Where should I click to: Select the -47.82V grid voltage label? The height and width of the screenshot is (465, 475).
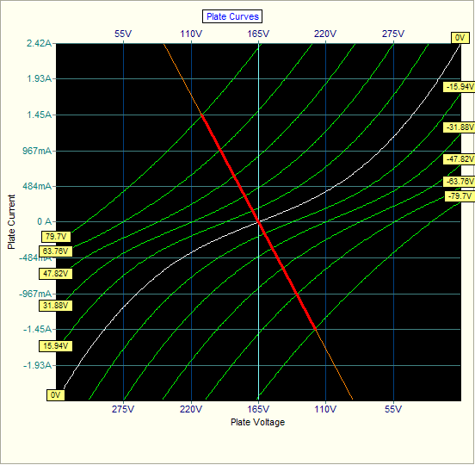tap(459, 158)
